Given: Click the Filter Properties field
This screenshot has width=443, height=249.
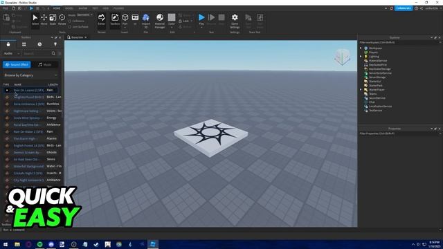Looking at the screenshot, I should (399, 133).
